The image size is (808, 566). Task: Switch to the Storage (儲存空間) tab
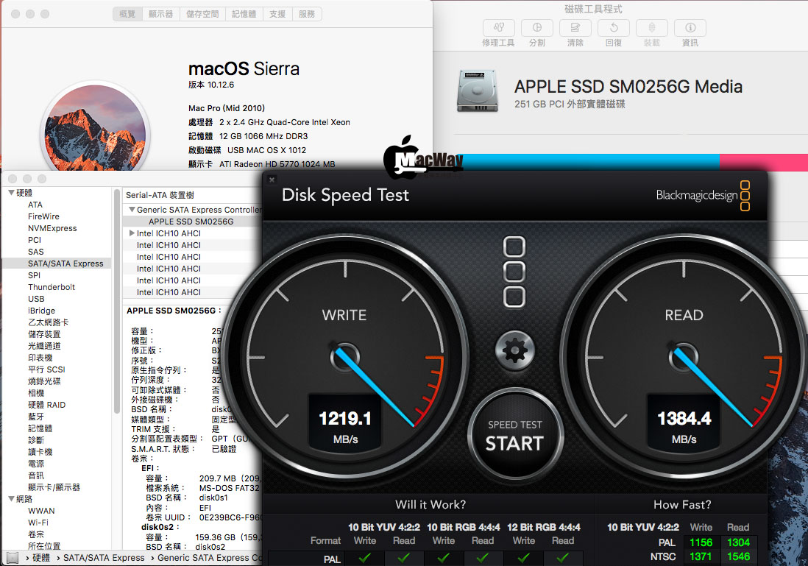tap(202, 14)
